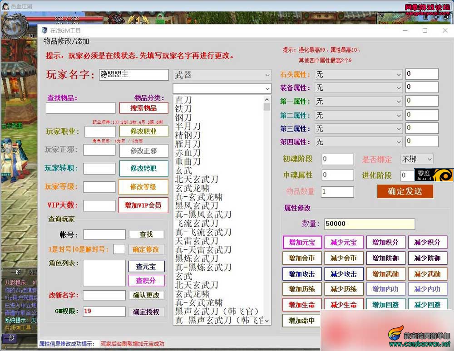Click the 修改职业 button
The width and height of the screenshot is (454, 351).
point(143,131)
